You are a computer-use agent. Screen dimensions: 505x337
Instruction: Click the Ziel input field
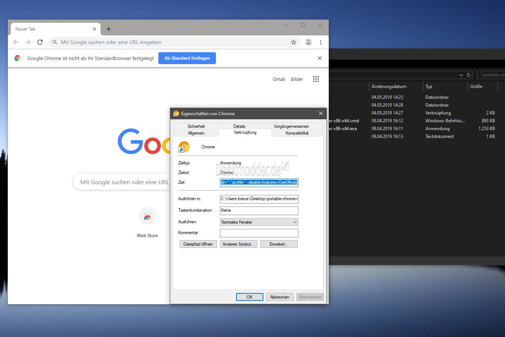259,182
